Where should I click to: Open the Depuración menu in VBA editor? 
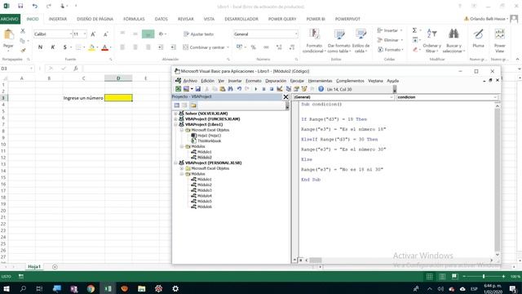276,81
